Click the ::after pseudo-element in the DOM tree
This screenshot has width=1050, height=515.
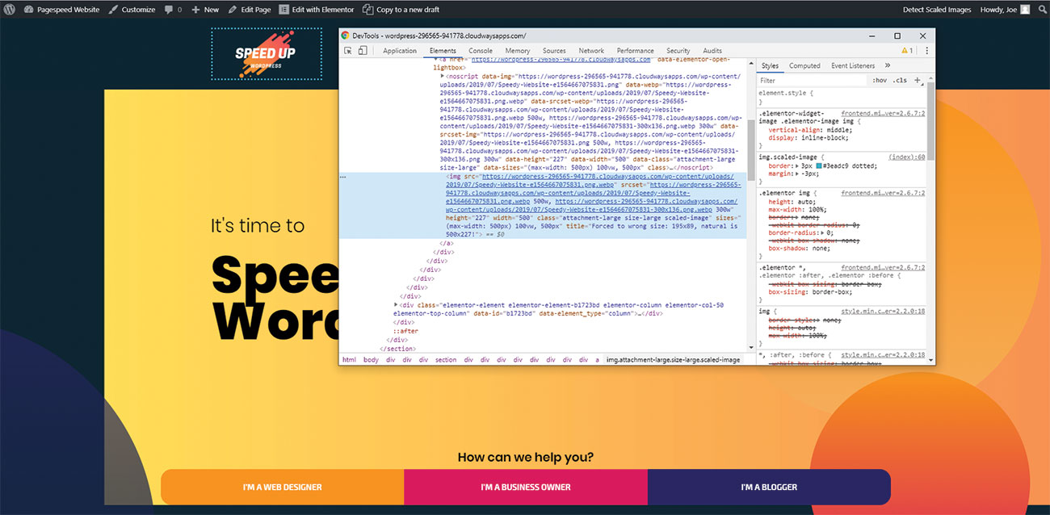click(x=405, y=331)
